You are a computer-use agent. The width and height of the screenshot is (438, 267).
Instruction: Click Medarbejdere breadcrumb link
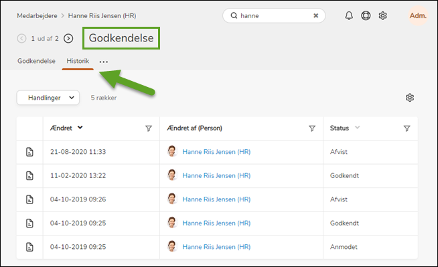[37, 15]
